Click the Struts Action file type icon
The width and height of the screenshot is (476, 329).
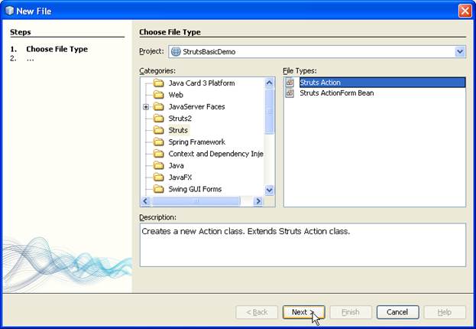(x=290, y=83)
